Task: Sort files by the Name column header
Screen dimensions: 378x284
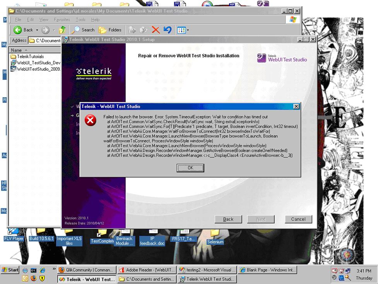Action: [x=35, y=50]
